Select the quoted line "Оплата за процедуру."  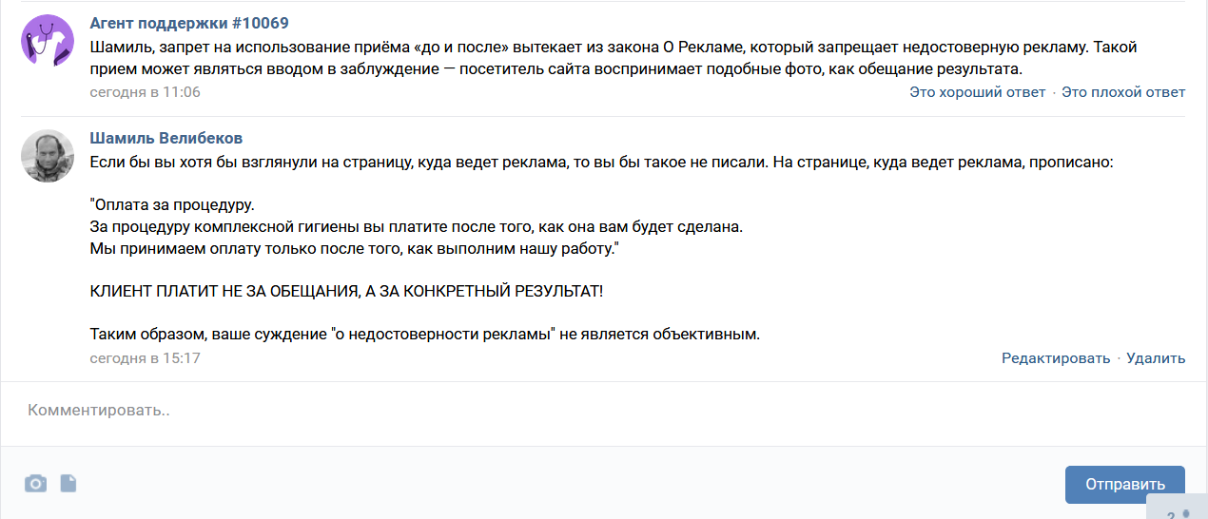click(x=173, y=205)
